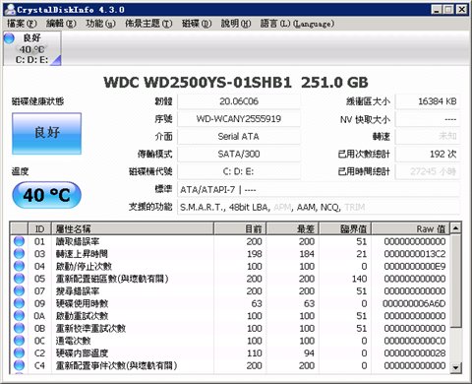Image resolution: width=472 pixels, height=384 pixels.
Task: Open the 磁碟(D) menu
Action: tap(197, 24)
